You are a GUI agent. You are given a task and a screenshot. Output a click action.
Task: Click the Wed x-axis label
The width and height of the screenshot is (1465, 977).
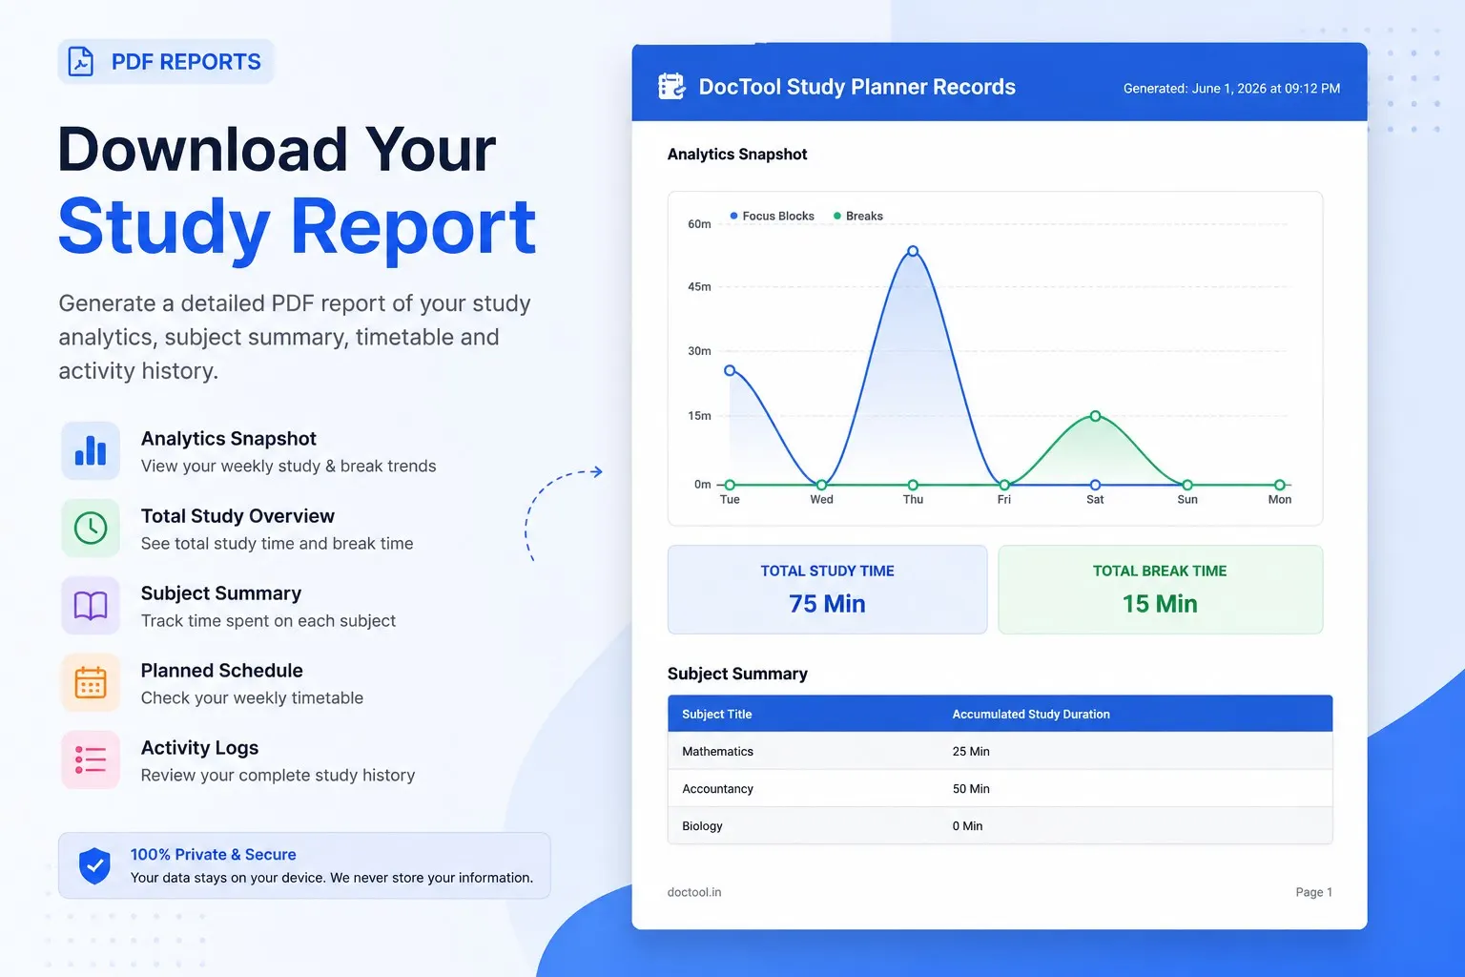pyautogui.click(x=821, y=500)
